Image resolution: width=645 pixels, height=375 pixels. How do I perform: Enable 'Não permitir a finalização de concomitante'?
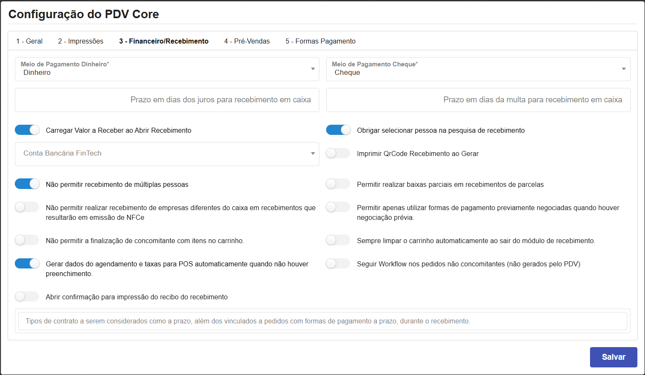[27, 240]
